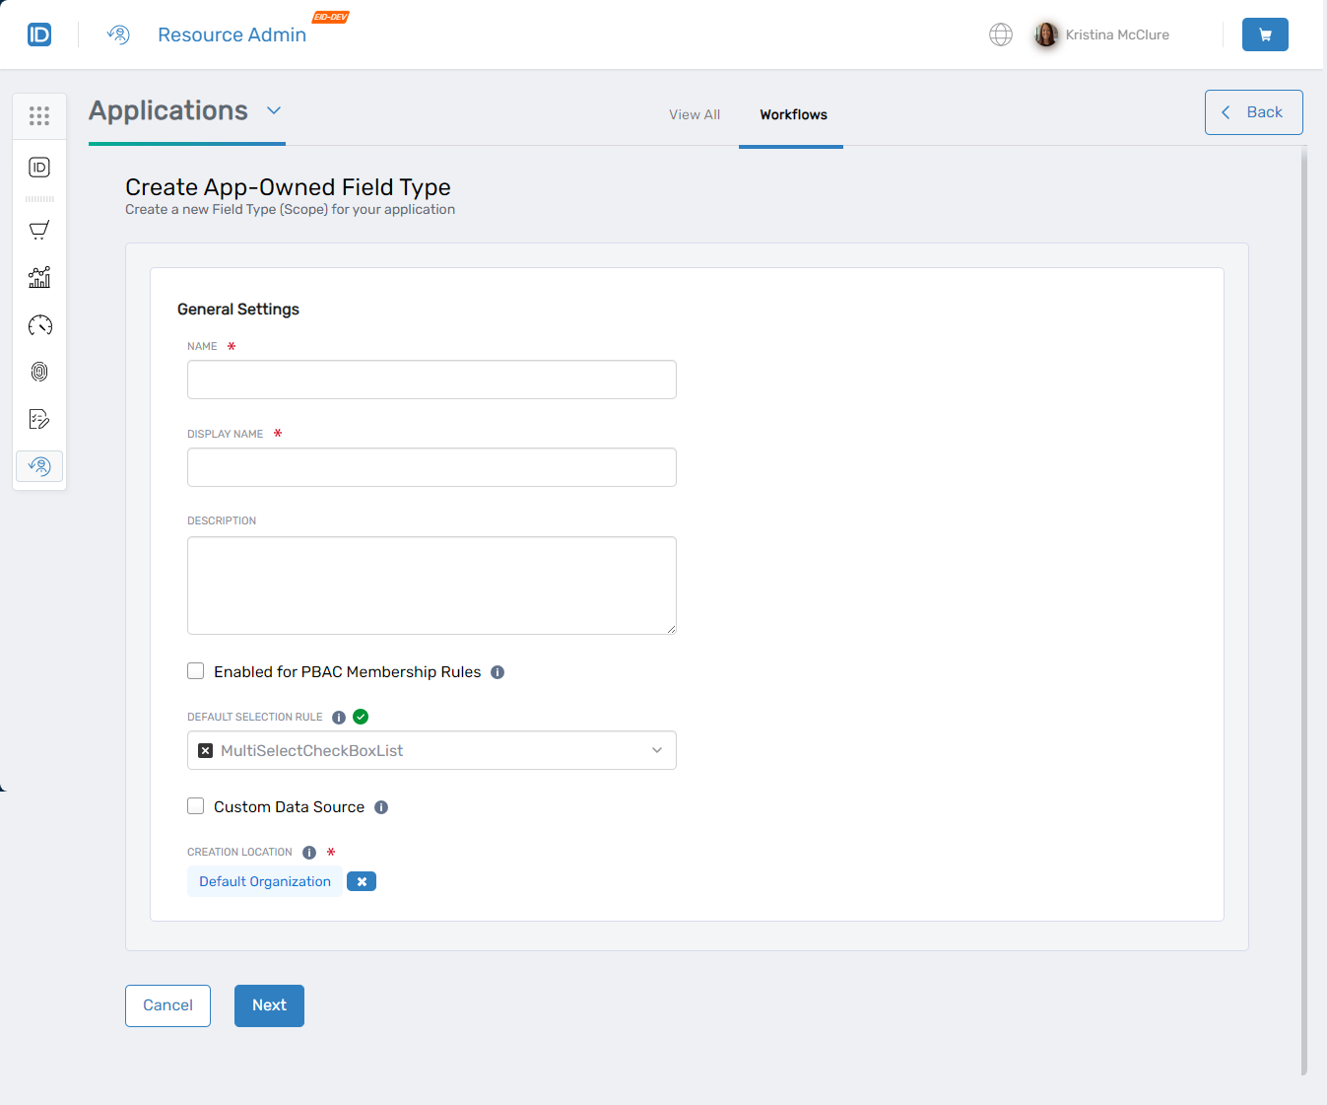The image size is (1327, 1105).
Task: Select the ID badge sidebar icon
Action: coord(39,168)
